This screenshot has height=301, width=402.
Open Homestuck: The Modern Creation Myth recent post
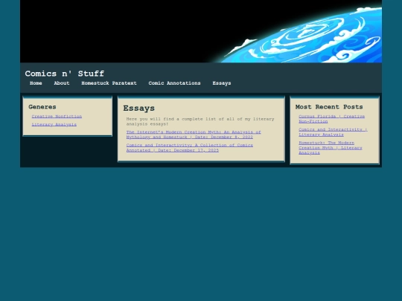point(331,148)
